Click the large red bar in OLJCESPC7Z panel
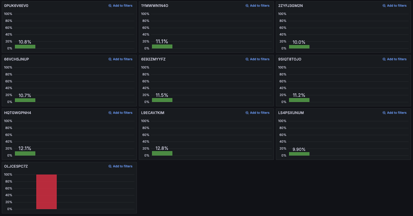Screen dimensions: 413x216 [46, 192]
